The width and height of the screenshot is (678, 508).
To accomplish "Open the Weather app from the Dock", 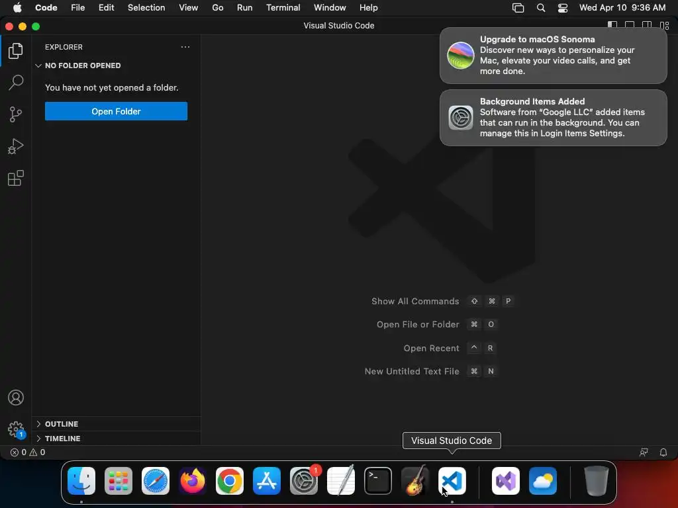I will [543, 481].
